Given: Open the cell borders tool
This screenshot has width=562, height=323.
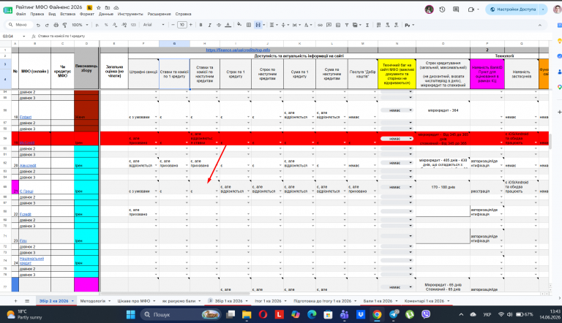Looking at the screenshot, I should pyautogui.click(x=249, y=25).
